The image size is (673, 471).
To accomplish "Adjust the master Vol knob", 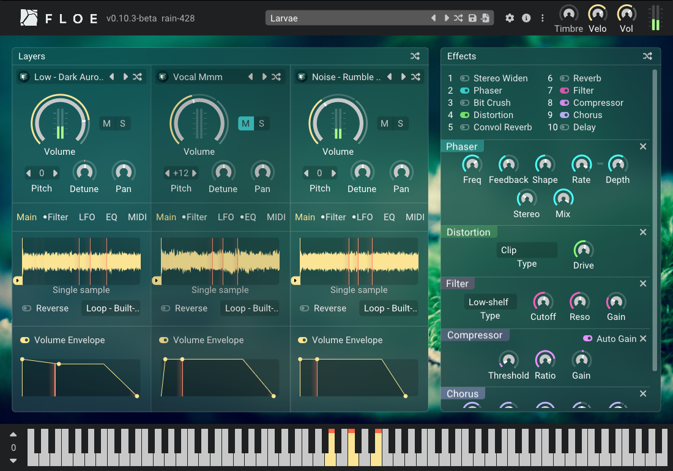I will [x=627, y=13].
